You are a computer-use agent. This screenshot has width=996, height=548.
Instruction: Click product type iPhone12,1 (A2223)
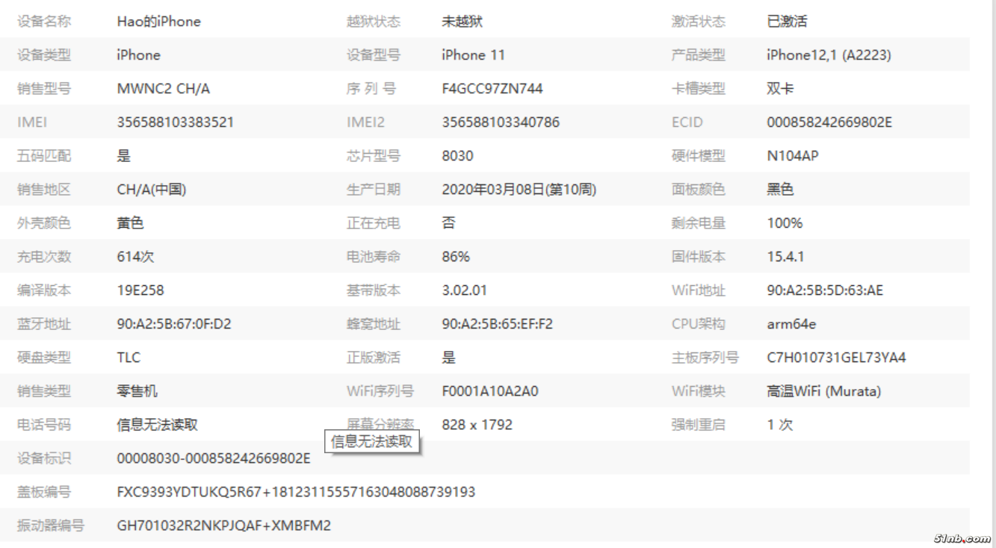(828, 55)
